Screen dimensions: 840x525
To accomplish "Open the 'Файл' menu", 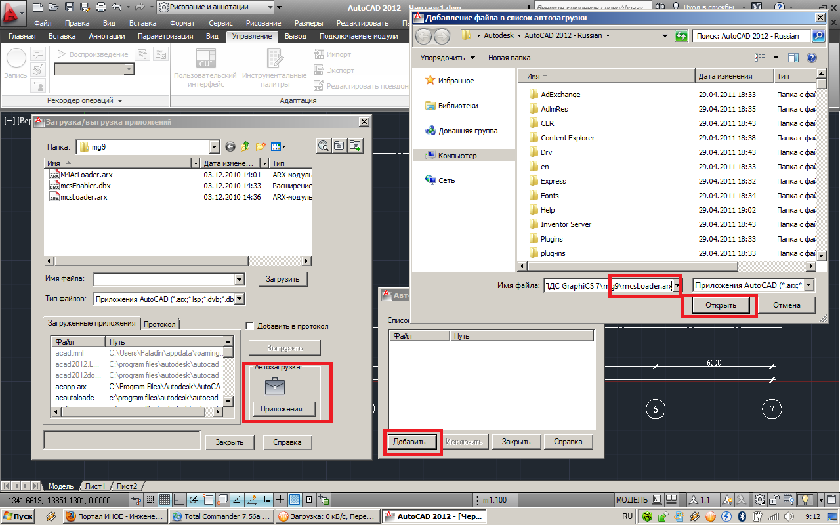I will pos(43,23).
